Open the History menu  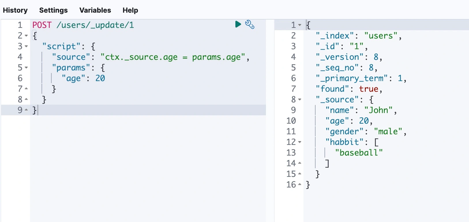(15, 10)
